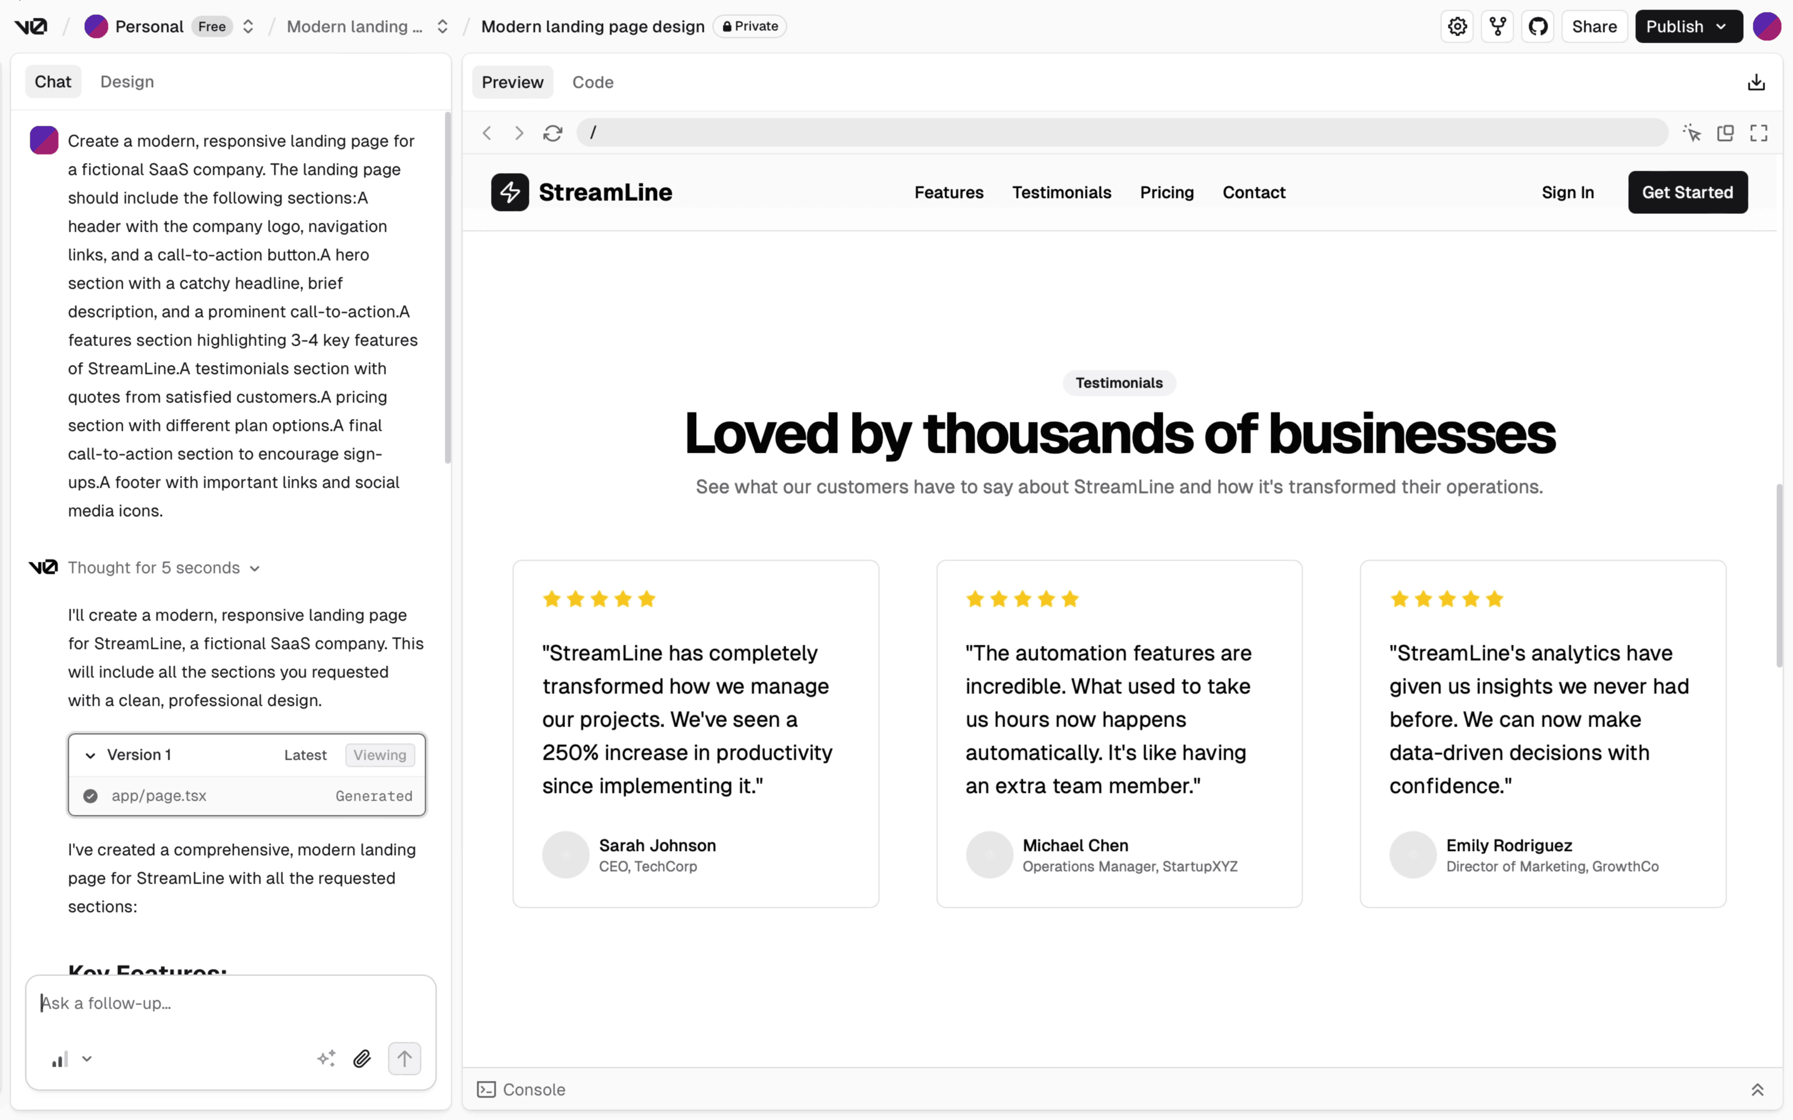Open Personal workspace switcher chevrons
The width and height of the screenshot is (1793, 1120).
pos(248,27)
